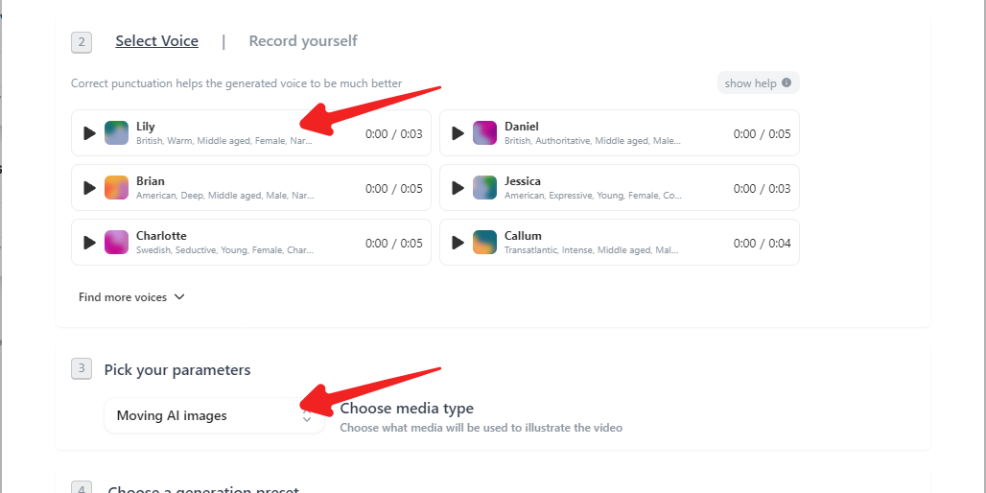Click Charlotte's pink avatar icon

pos(117,243)
